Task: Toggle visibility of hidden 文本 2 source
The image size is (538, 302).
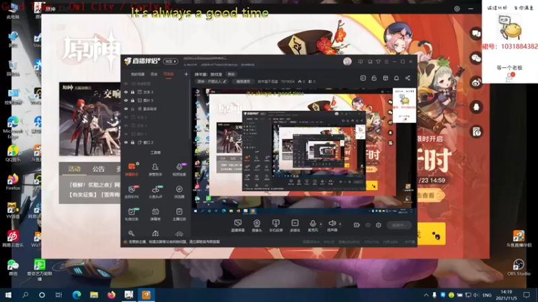Action: tap(126, 117)
